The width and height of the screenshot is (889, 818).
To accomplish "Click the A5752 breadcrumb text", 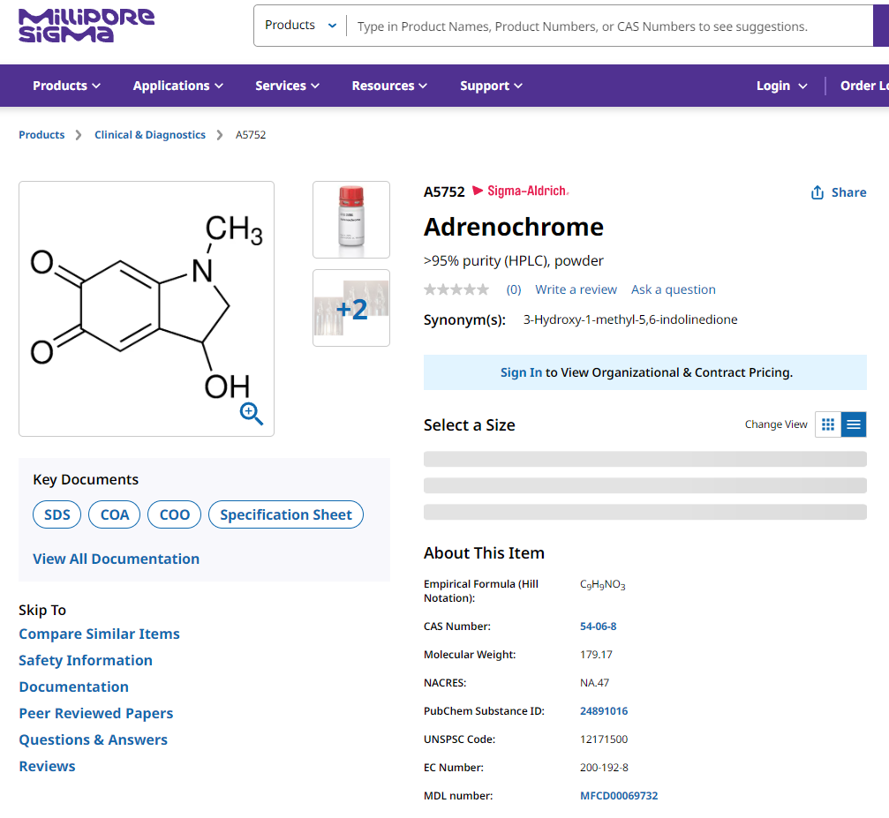I will 251,135.
